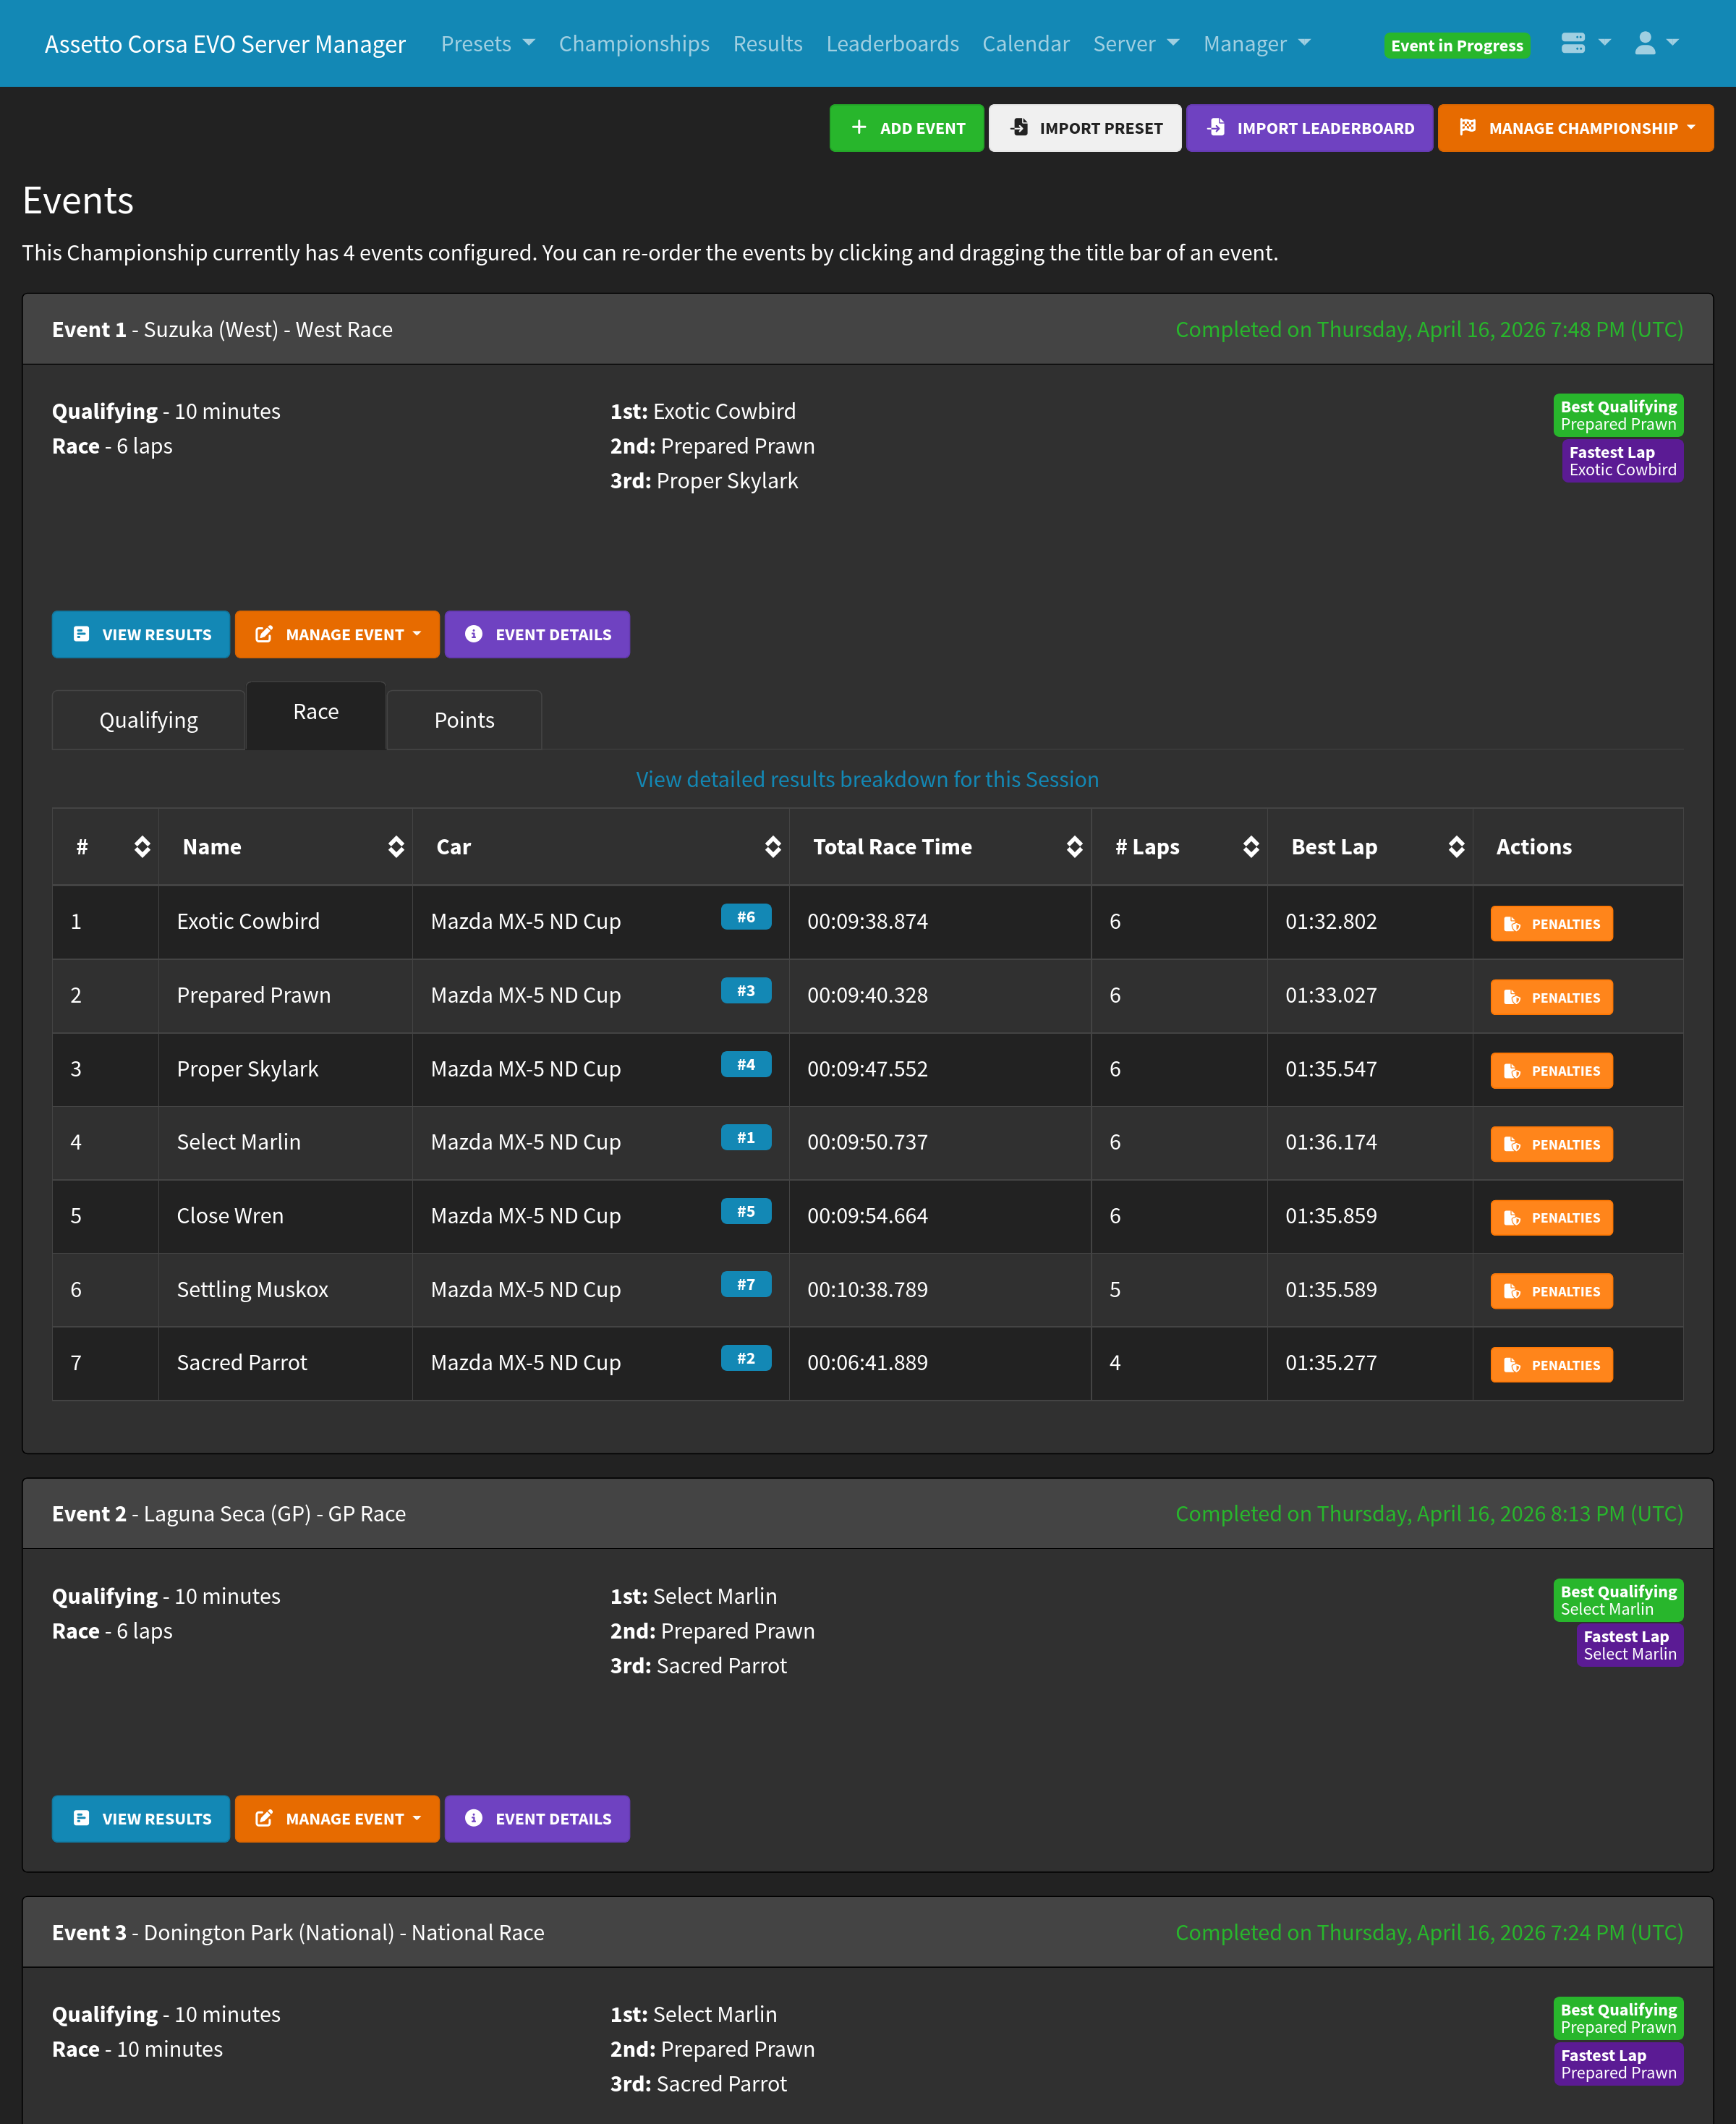Screen dimensions: 1736x2124
Task: Open Results page from navbar
Action: pos(768,44)
